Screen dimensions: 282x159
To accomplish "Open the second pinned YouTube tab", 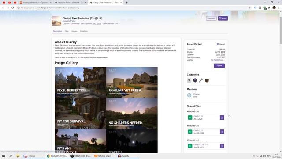I will pos(10,3).
